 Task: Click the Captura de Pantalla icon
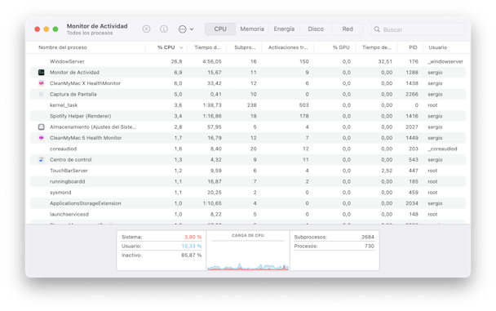41,95
